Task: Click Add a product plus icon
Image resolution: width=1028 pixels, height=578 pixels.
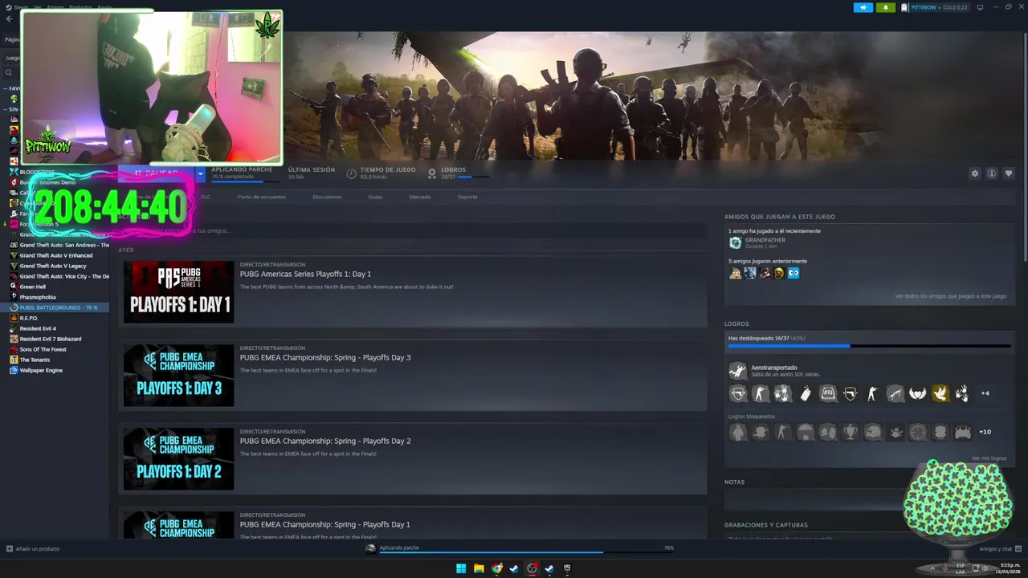Action: pyautogui.click(x=10, y=549)
